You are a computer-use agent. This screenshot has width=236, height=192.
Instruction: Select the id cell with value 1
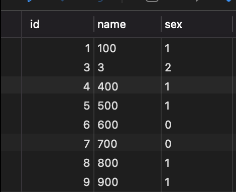point(58,48)
